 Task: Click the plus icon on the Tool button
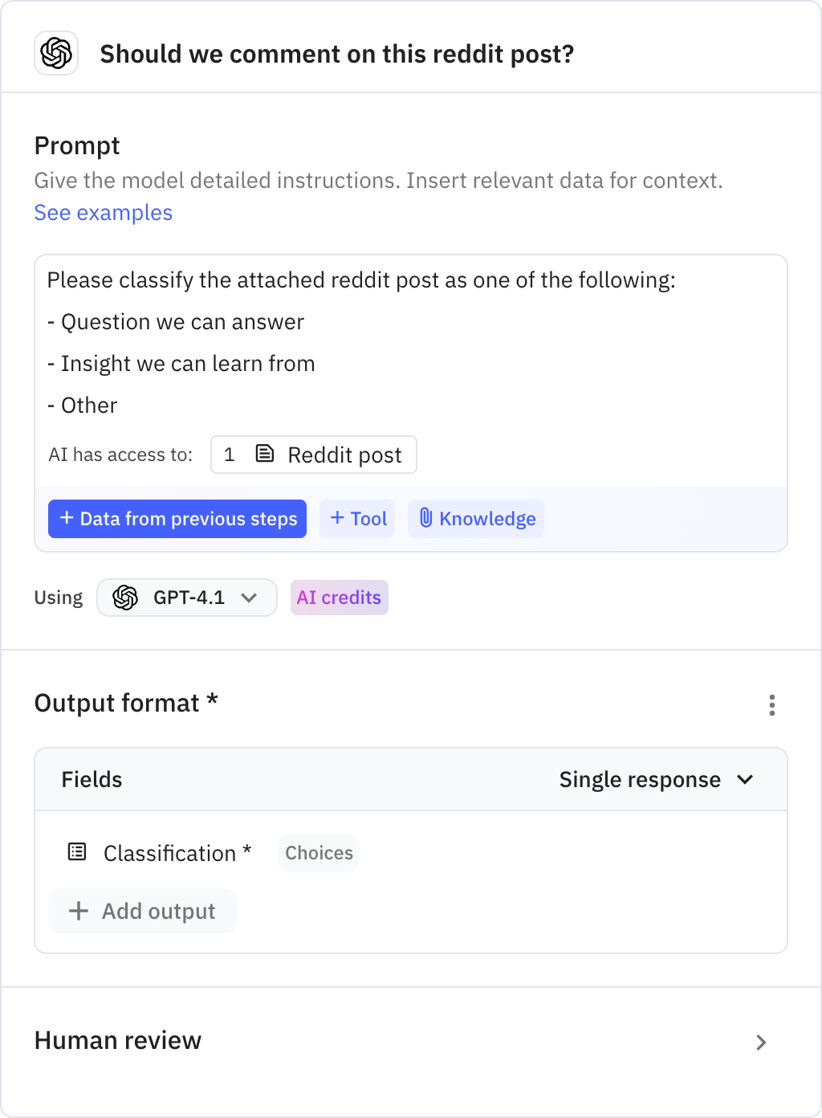pyautogui.click(x=338, y=518)
